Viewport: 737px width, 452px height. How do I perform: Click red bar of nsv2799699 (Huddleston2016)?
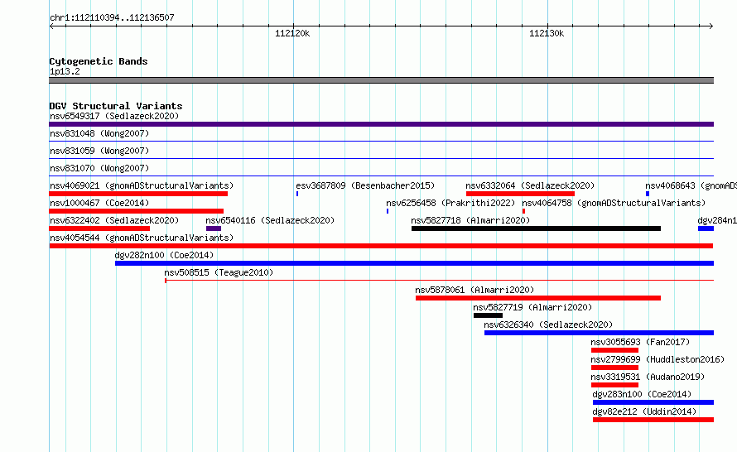pyautogui.click(x=614, y=368)
